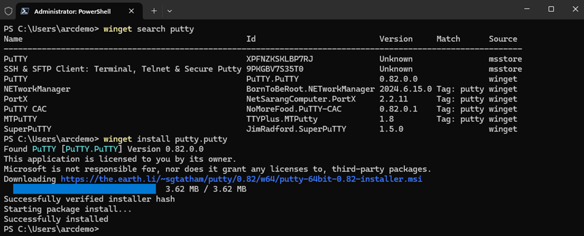Click the shield icon in title bar
This screenshot has width=584, height=236.
point(8,11)
